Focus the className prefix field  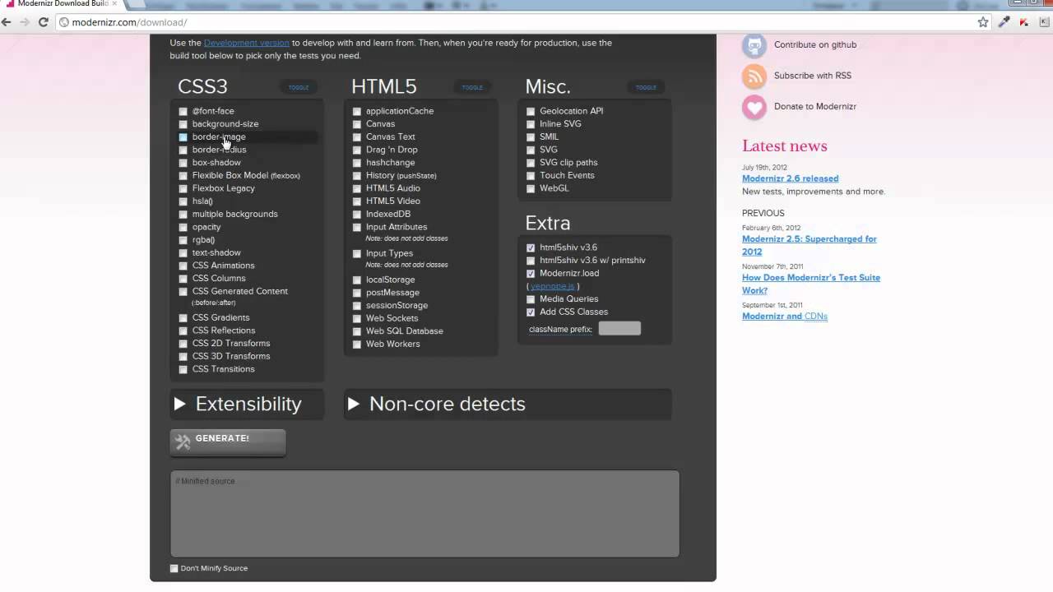click(x=619, y=329)
